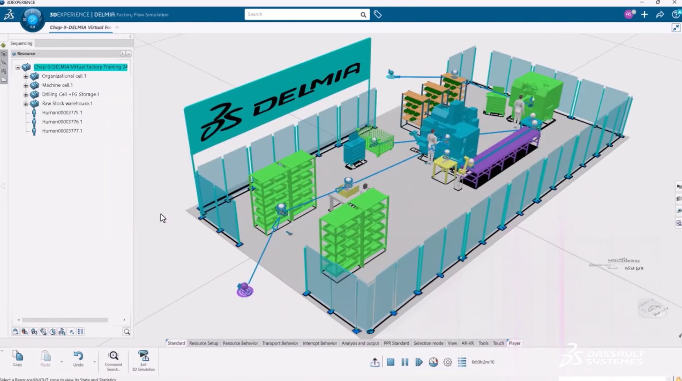682x381 pixels.
Task: Collapse the Chap-9-DELMIA root node
Action: [x=18, y=67]
